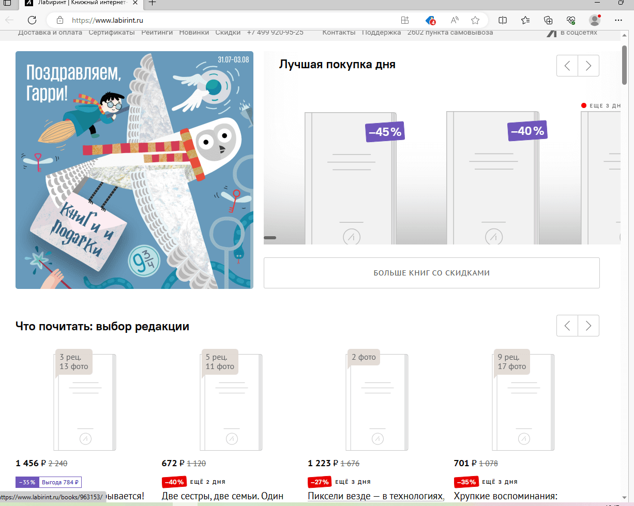Image resolution: width=634 pixels, height=506 pixels.
Task: Click the red –40% discount badge
Action: click(x=174, y=482)
